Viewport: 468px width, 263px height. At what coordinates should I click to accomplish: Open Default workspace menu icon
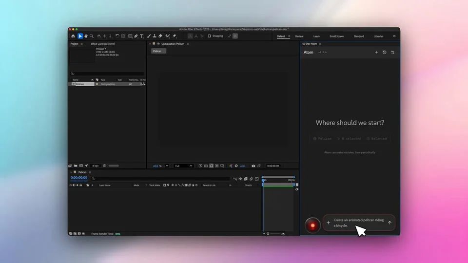289,36
